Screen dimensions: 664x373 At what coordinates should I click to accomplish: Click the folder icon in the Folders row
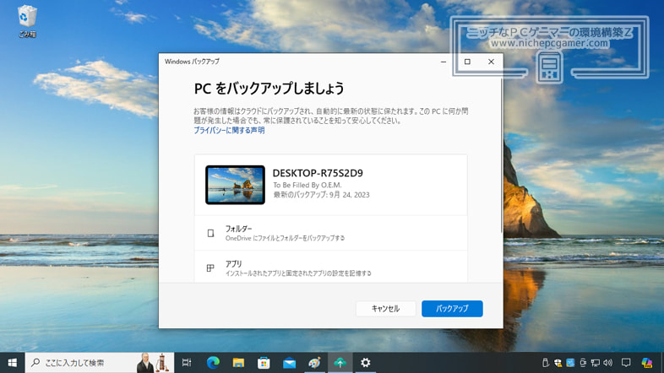pos(210,233)
